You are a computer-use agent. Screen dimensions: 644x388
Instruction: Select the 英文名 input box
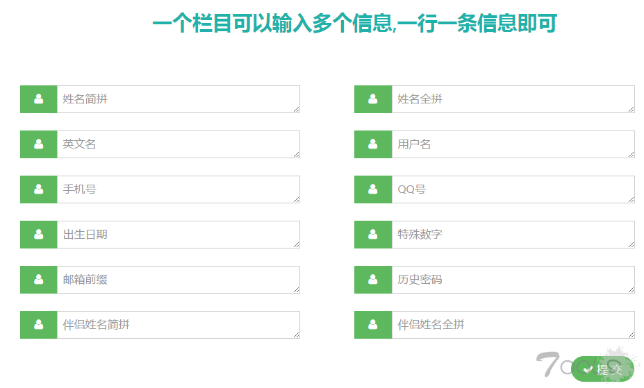pos(179,144)
